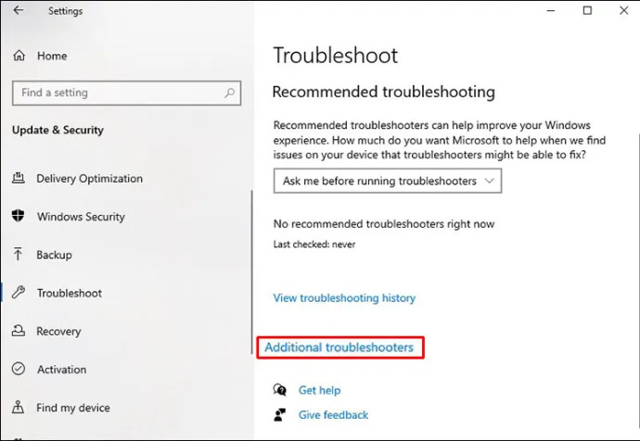
Task: Click the Recovery icon
Action: click(x=19, y=331)
